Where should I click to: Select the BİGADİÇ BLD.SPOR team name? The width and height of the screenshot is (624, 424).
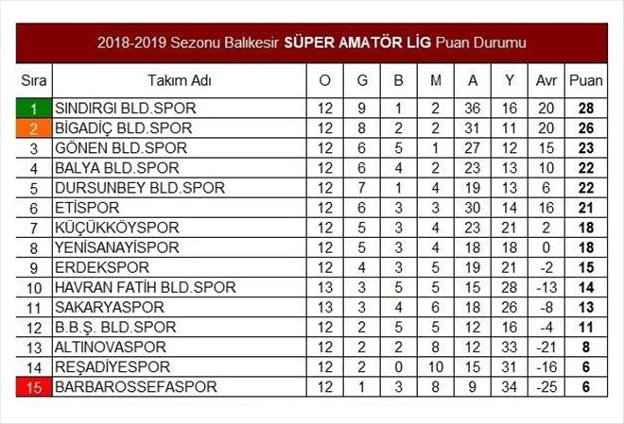pyautogui.click(x=123, y=128)
